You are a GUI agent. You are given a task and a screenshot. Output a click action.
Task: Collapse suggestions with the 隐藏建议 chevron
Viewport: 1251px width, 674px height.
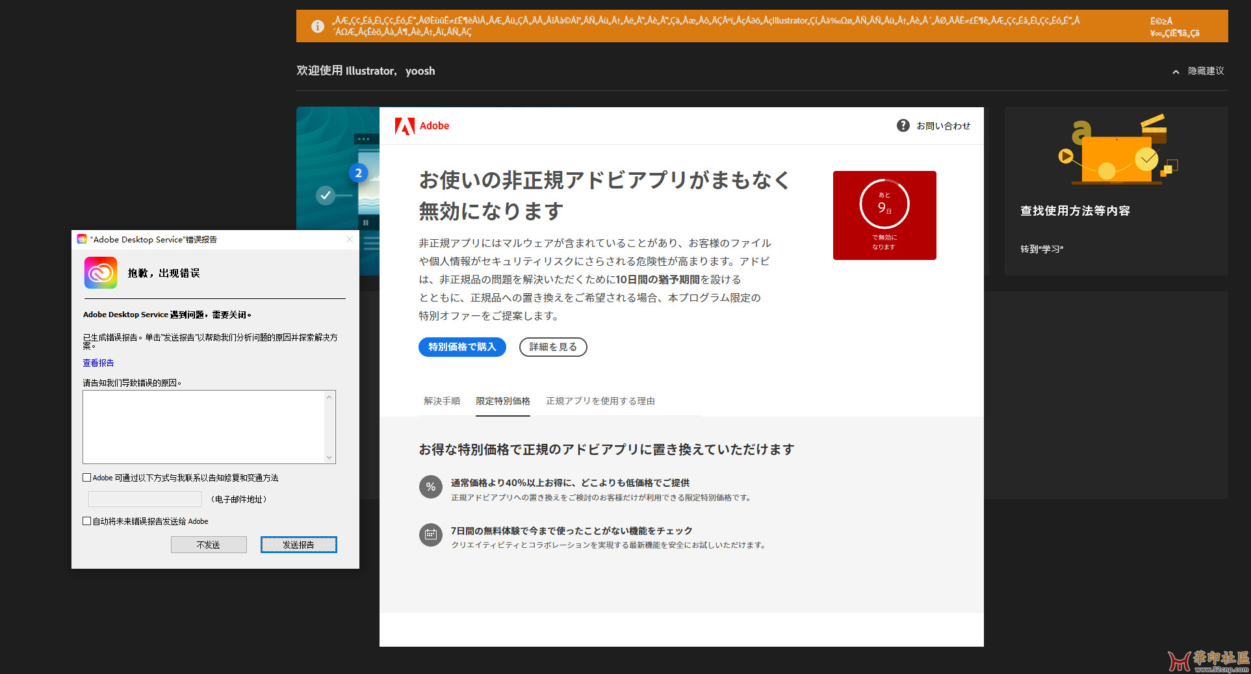click(x=1176, y=71)
